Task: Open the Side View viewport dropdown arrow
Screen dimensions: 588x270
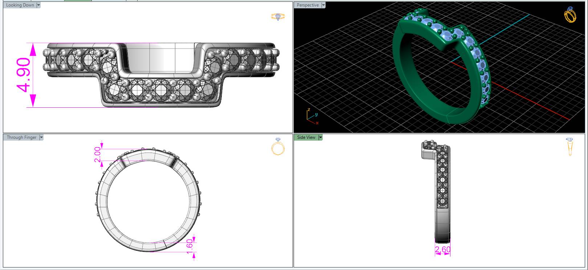Action: (x=320, y=137)
